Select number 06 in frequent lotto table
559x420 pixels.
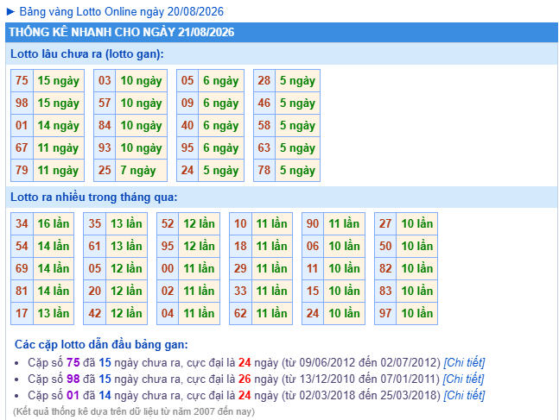(313, 246)
